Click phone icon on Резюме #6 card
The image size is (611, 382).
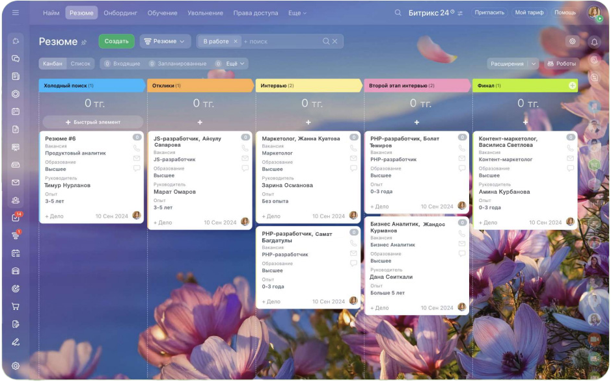[137, 148]
